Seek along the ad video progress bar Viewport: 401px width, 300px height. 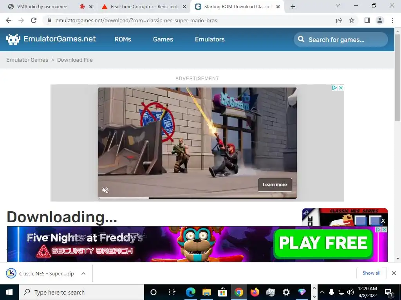pos(197,198)
